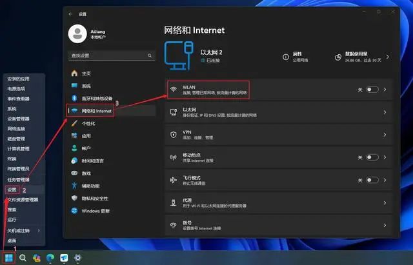
Task: Choose 设备管理器 in the context menu
Action: click(19, 119)
